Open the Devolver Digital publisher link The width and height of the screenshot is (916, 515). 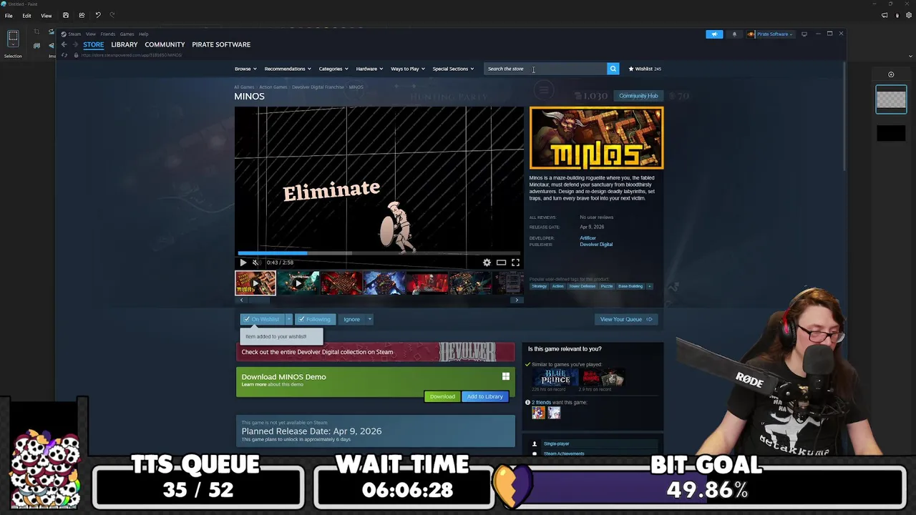(x=596, y=245)
